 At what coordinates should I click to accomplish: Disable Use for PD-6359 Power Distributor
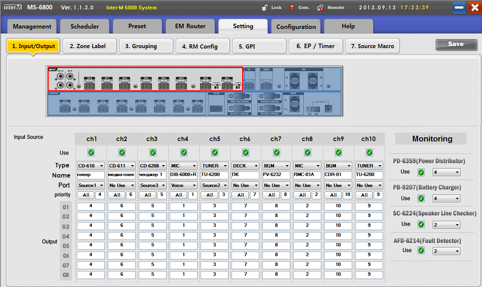[421, 172]
